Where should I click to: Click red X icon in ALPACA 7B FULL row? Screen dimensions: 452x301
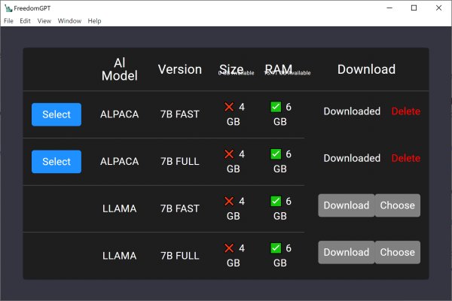pos(229,154)
